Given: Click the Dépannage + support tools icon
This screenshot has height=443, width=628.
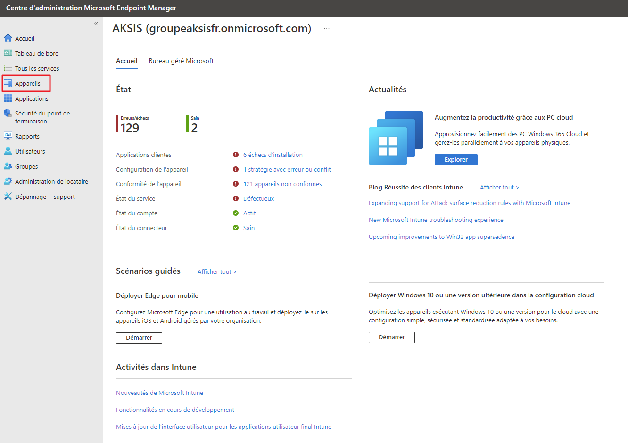Looking at the screenshot, I should 8,197.
